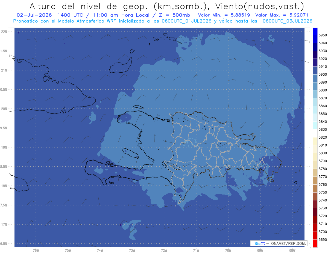Screen dimensions: 328x254
Task: Click the "19N" latitude label
Action: (4, 147)
